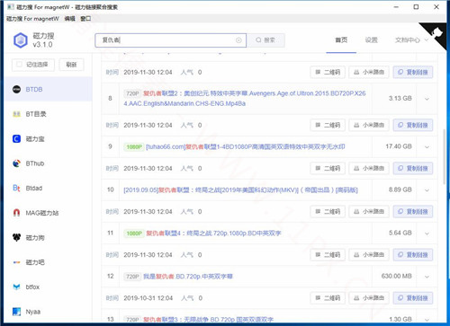Show 二维码 for result 11
The width and height of the screenshot is (450, 326).
(x=328, y=255)
